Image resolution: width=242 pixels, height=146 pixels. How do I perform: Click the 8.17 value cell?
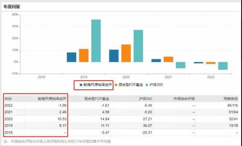pyautogui.click(x=63, y=126)
